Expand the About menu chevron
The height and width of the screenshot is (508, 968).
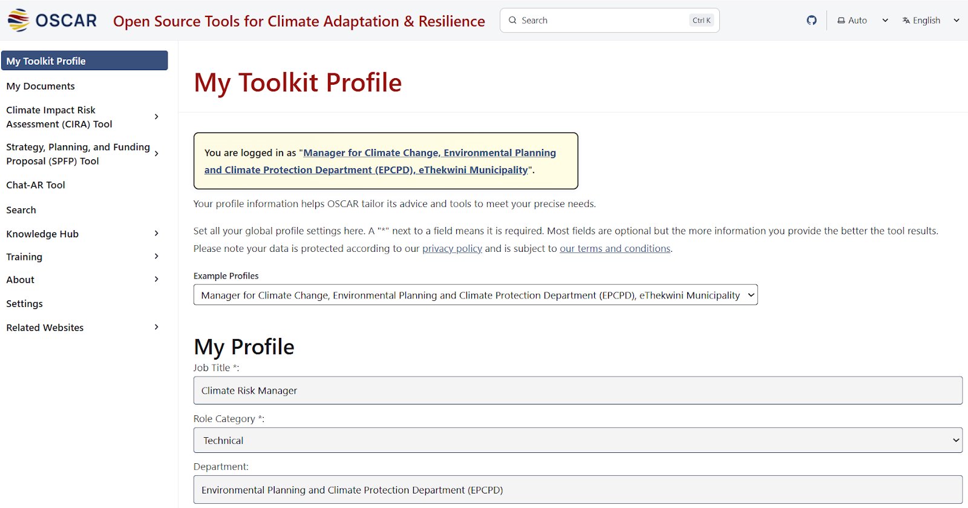[156, 280]
